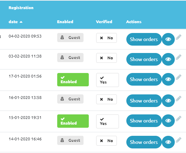This screenshot has width=186, height=153.
Task: Sort by Registration date arrow
Action: click(21, 22)
